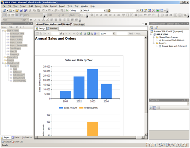This screenshot has height=148, width=190.
Task: Open the Toolbox hammer-and-wrench icon
Action: pyautogui.click(x=154, y=10)
